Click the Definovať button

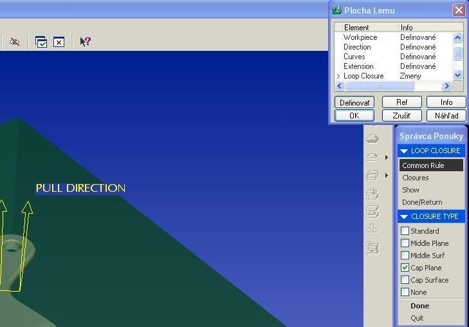click(354, 102)
